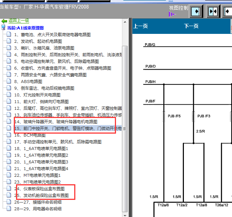Click the PJB /F5 fuse label in diagram

point(174,116)
